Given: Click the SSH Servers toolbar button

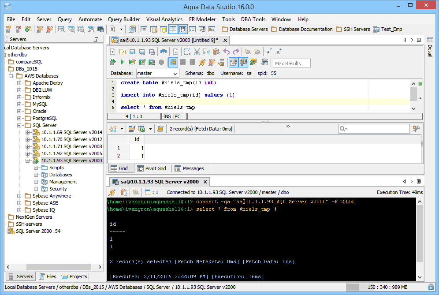Looking at the screenshot, I should (353, 29).
